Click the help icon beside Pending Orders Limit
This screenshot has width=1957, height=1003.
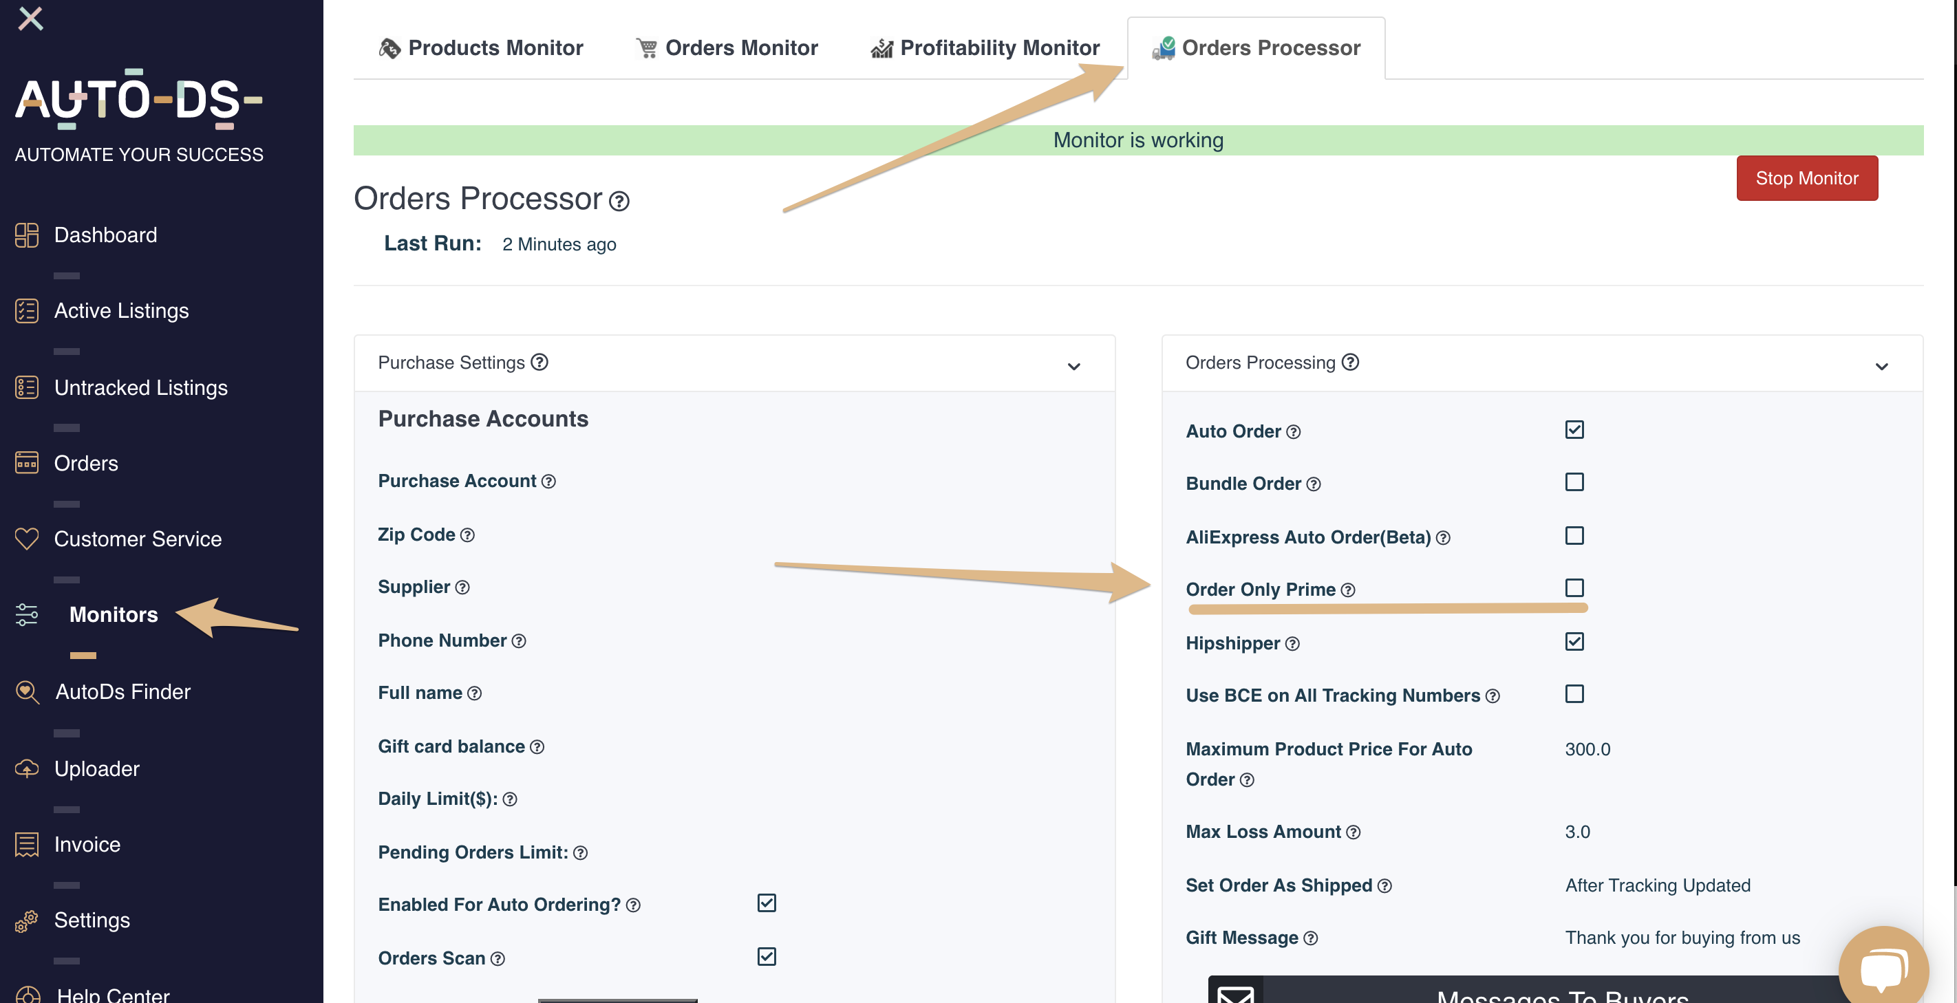pyautogui.click(x=580, y=854)
